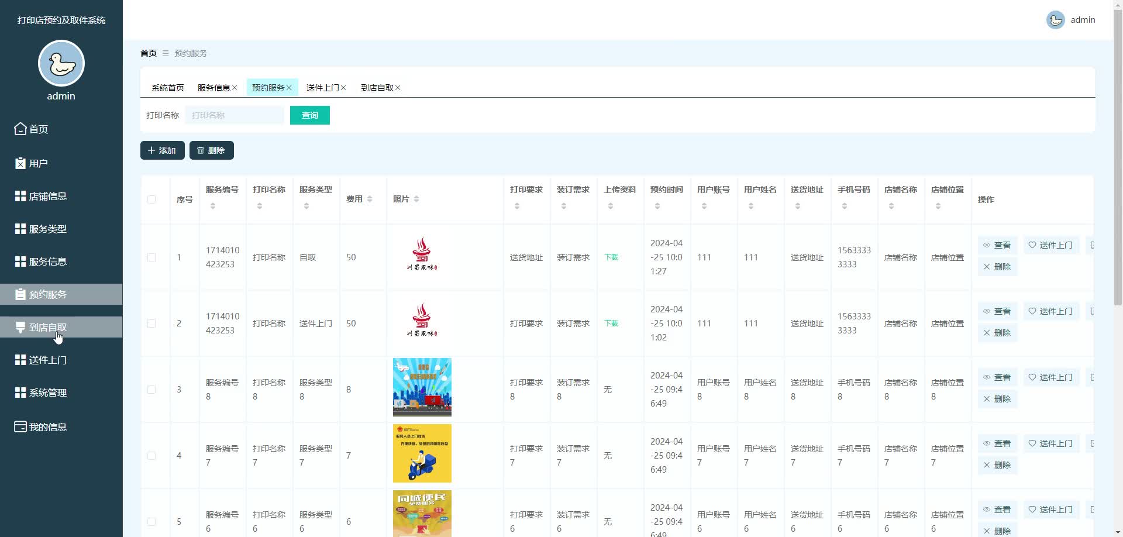This screenshot has height=537, width=1123.
Task: Check the checkbox for row 1
Action: click(x=151, y=257)
